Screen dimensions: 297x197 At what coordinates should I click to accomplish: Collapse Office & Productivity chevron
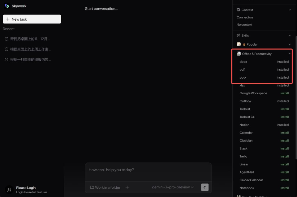(290, 54)
